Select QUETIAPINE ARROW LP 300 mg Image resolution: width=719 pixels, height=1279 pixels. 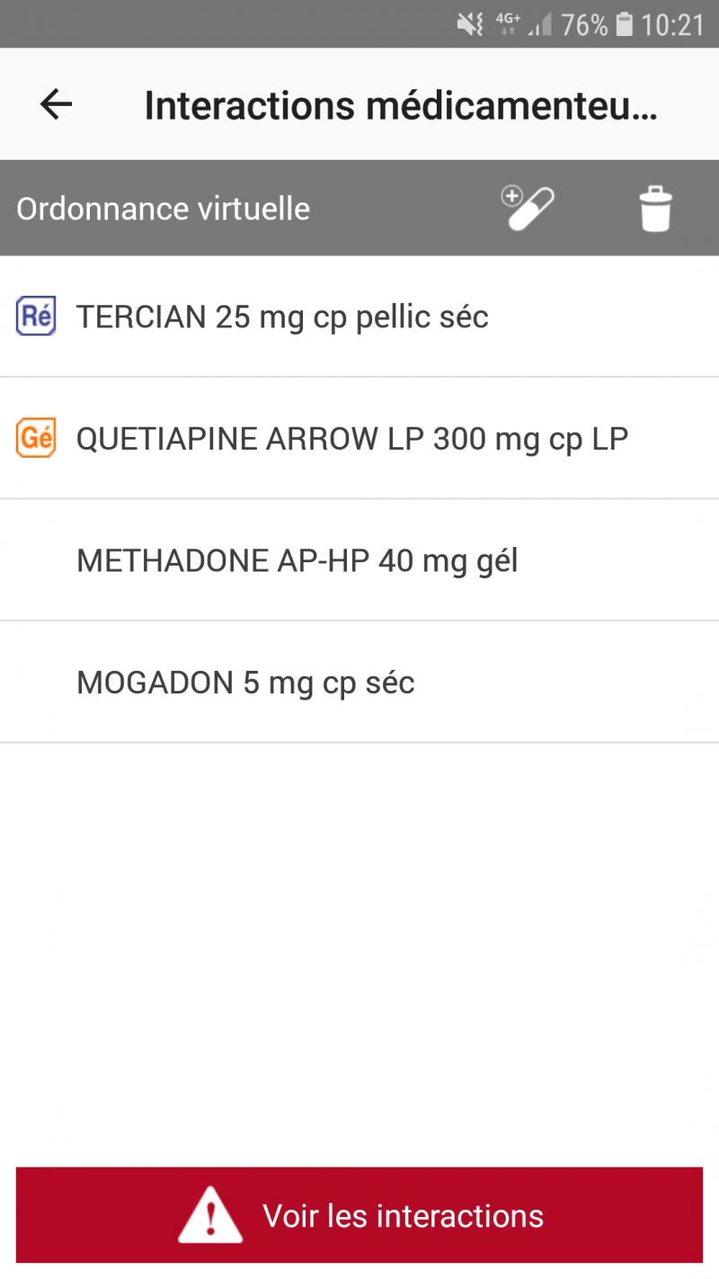pyautogui.click(x=351, y=439)
